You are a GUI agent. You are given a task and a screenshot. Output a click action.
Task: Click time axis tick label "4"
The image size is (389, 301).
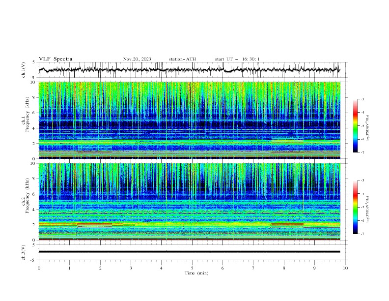(161, 268)
